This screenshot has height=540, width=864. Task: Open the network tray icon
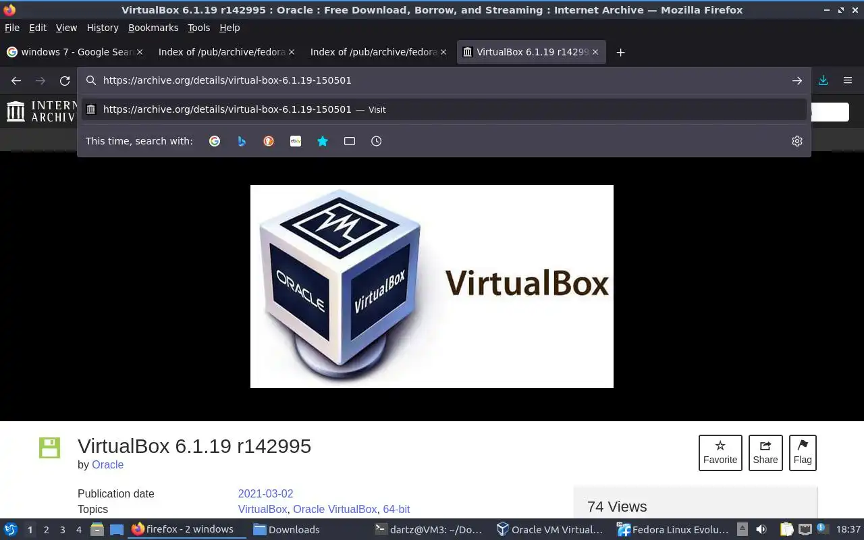pos(805,529)
